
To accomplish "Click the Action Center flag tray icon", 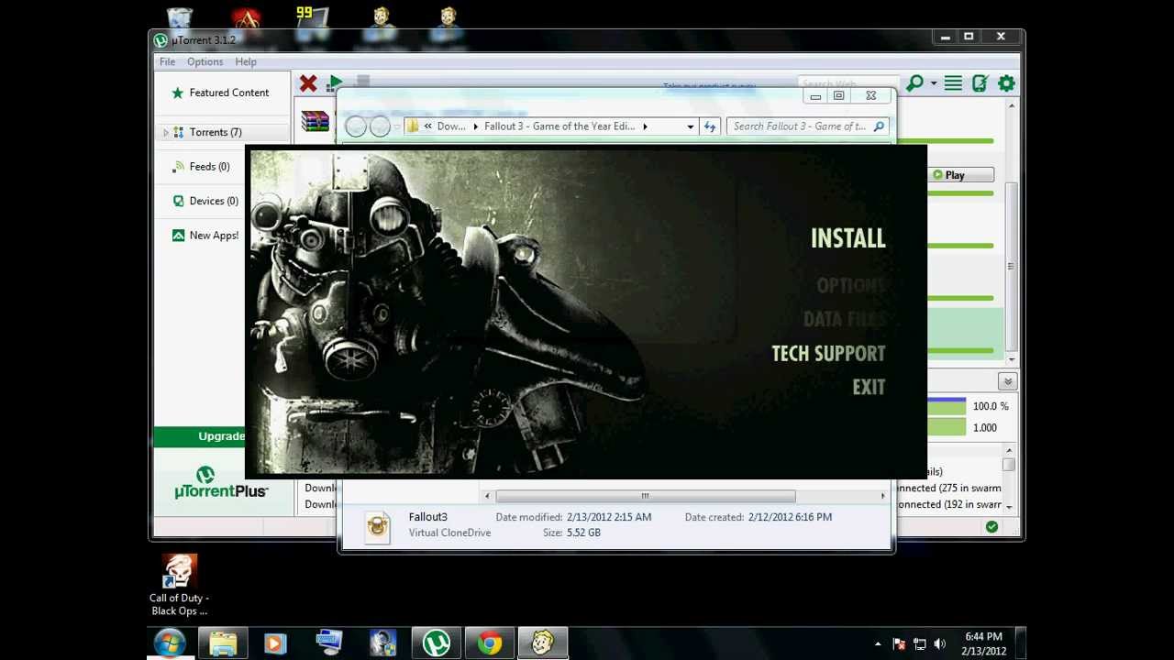I will tap(899, 644).
